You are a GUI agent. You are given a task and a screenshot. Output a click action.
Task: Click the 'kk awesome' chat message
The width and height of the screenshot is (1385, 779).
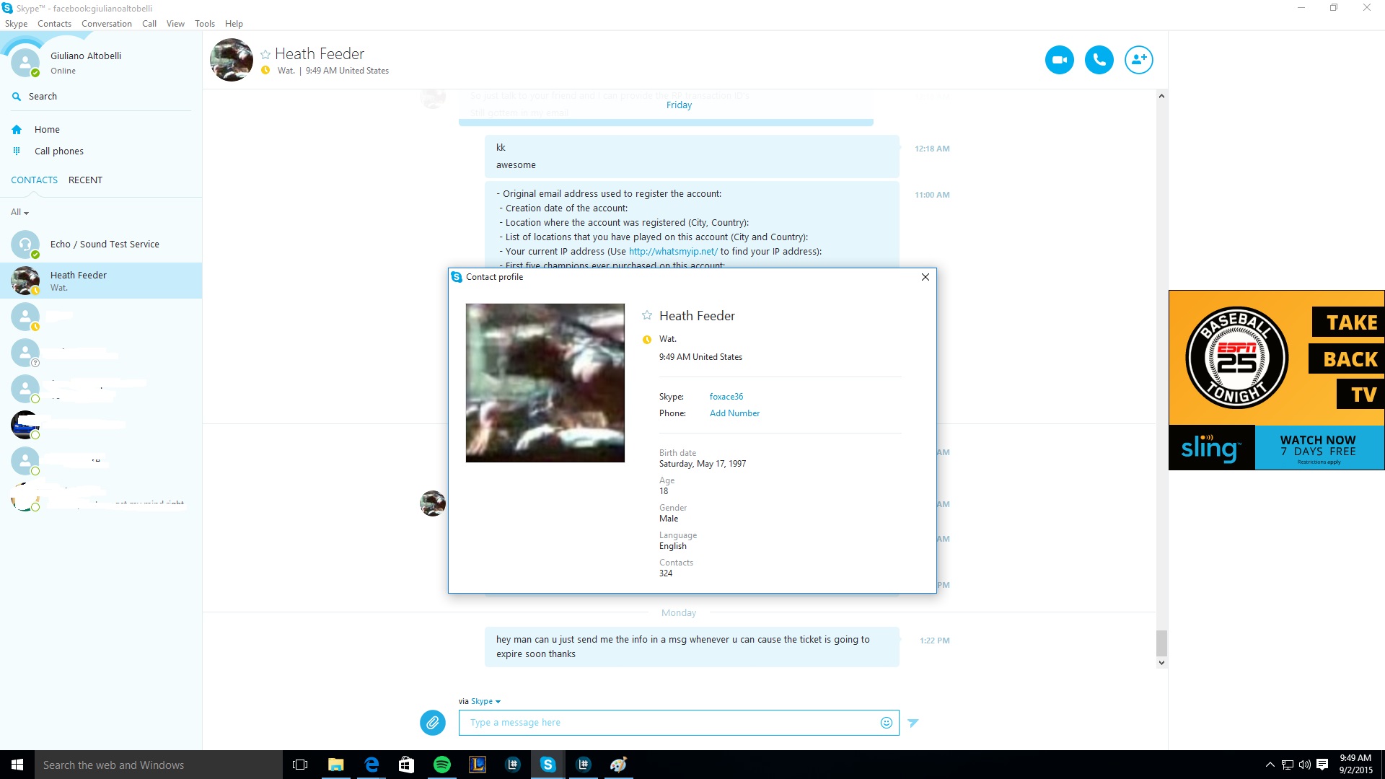point(692,157)
